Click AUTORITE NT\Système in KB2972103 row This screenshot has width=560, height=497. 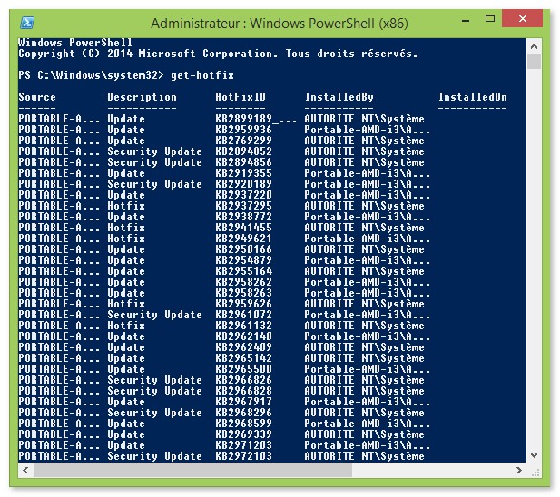click(364, 456)
